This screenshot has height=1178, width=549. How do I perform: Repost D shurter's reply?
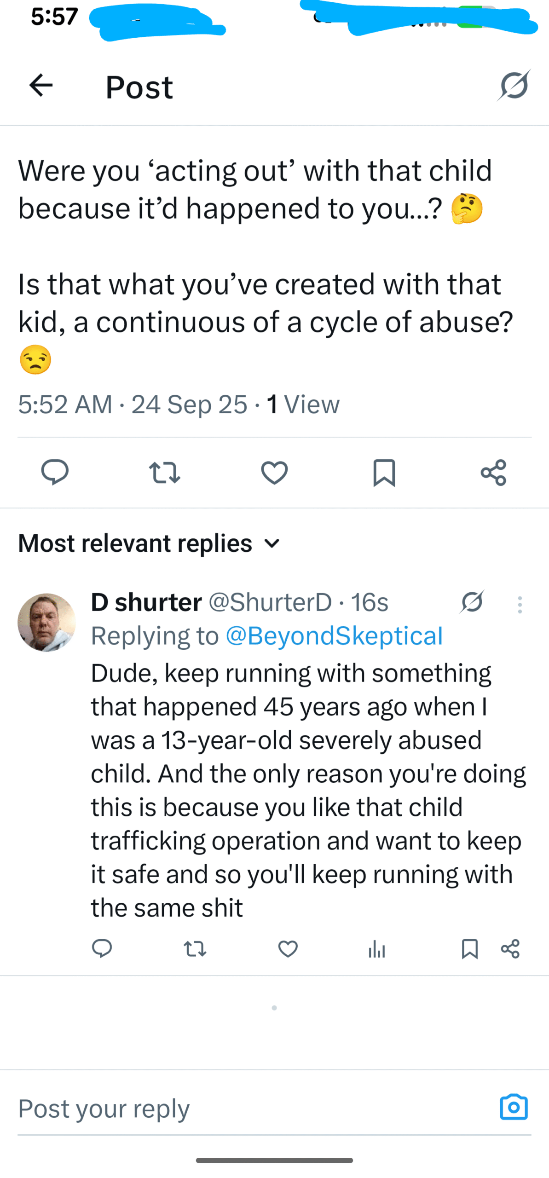(195, 949)
